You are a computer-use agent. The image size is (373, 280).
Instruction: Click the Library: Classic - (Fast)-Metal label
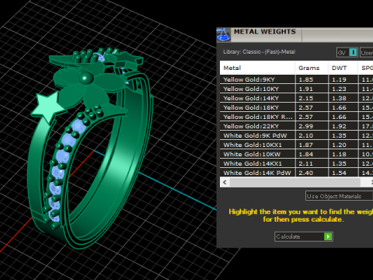[260, 52]
